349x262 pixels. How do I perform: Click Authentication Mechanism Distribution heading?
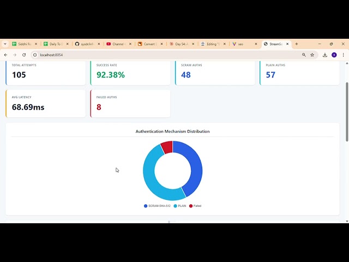(172, 132)
